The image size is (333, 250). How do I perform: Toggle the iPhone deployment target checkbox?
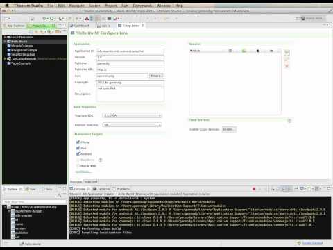(x=78, y=142)
